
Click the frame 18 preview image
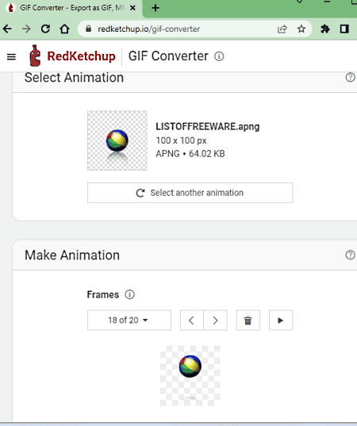pos(190,376)
